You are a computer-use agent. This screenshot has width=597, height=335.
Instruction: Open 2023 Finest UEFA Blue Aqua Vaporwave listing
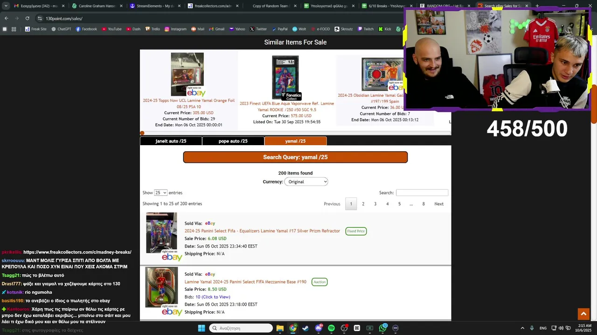(x=287, y=107)
